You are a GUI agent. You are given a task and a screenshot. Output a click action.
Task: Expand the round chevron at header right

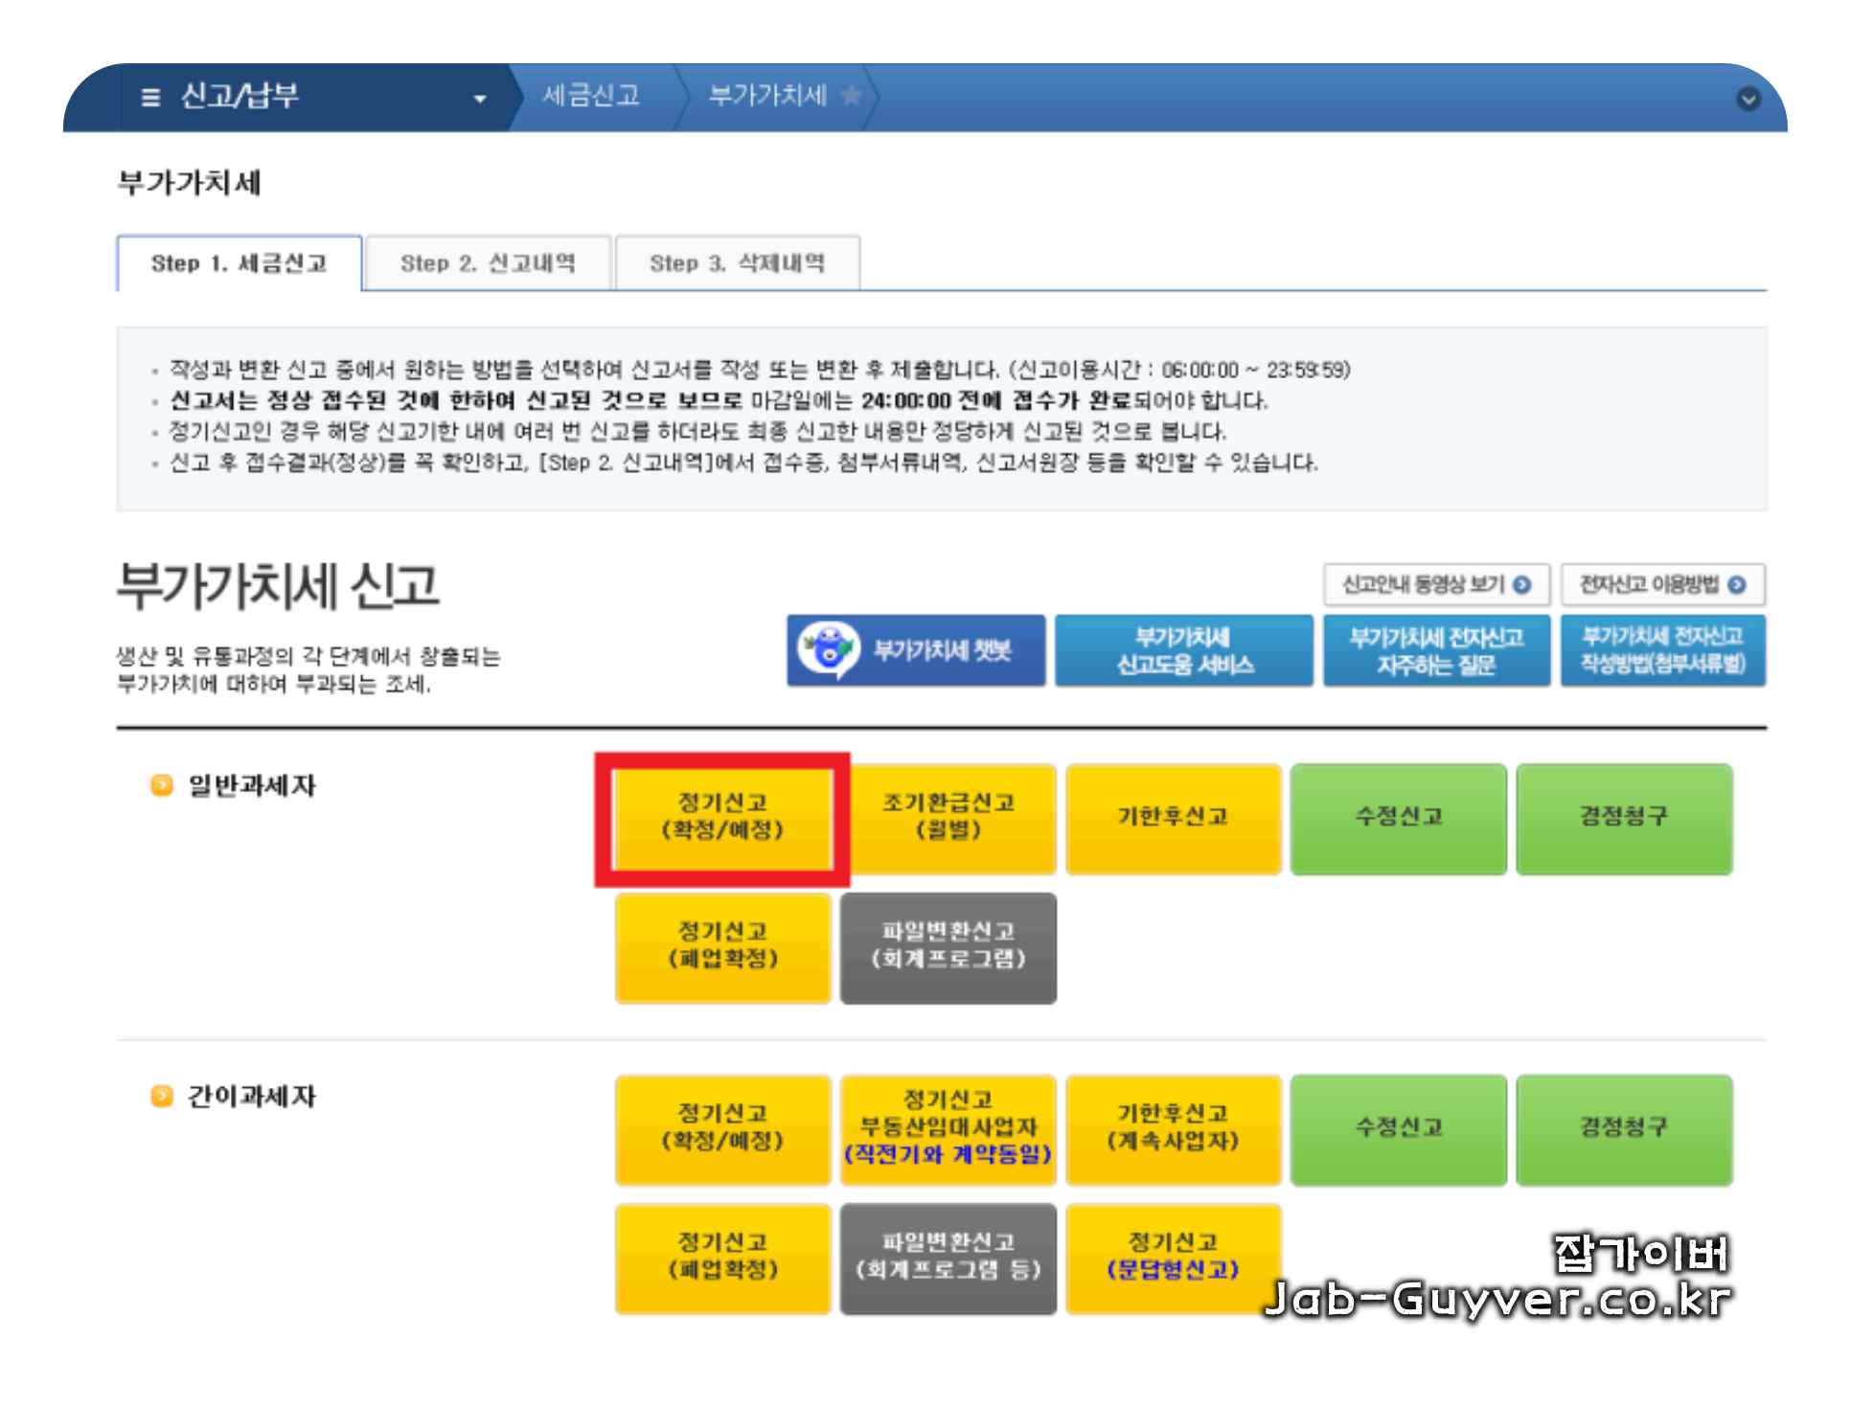[x=1748, y=98]
